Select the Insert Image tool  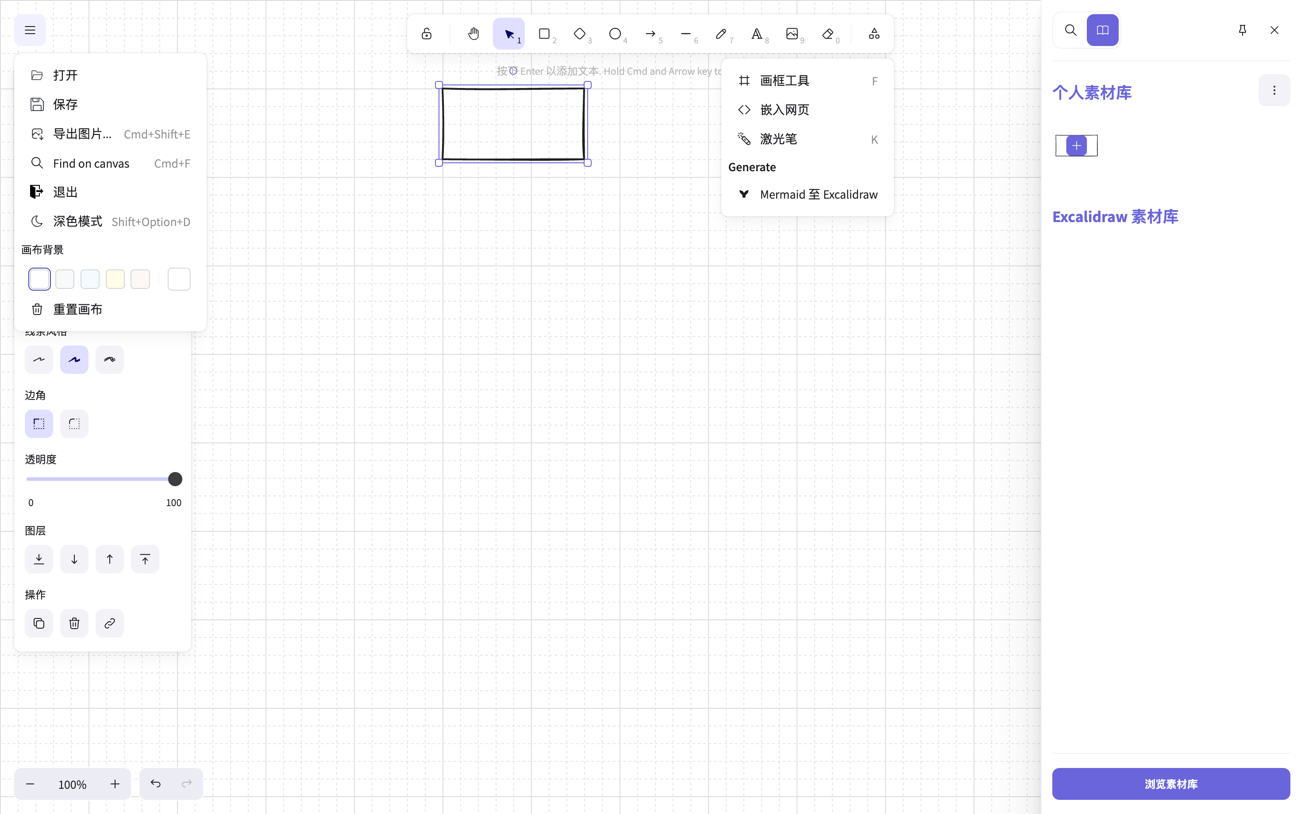click(x=792, y=34)
